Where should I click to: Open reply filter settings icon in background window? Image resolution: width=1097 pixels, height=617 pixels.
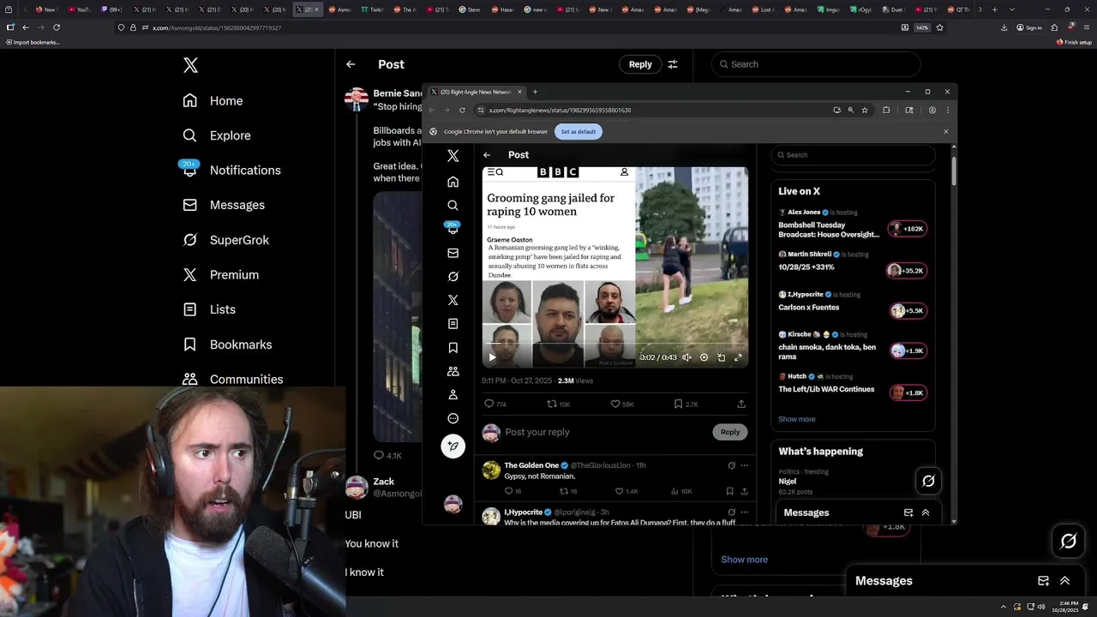(673, 64)
